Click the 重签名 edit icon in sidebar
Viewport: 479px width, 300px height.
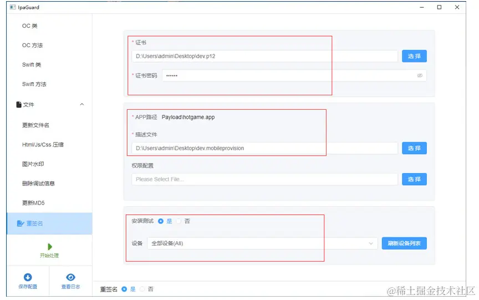point(21,223)
